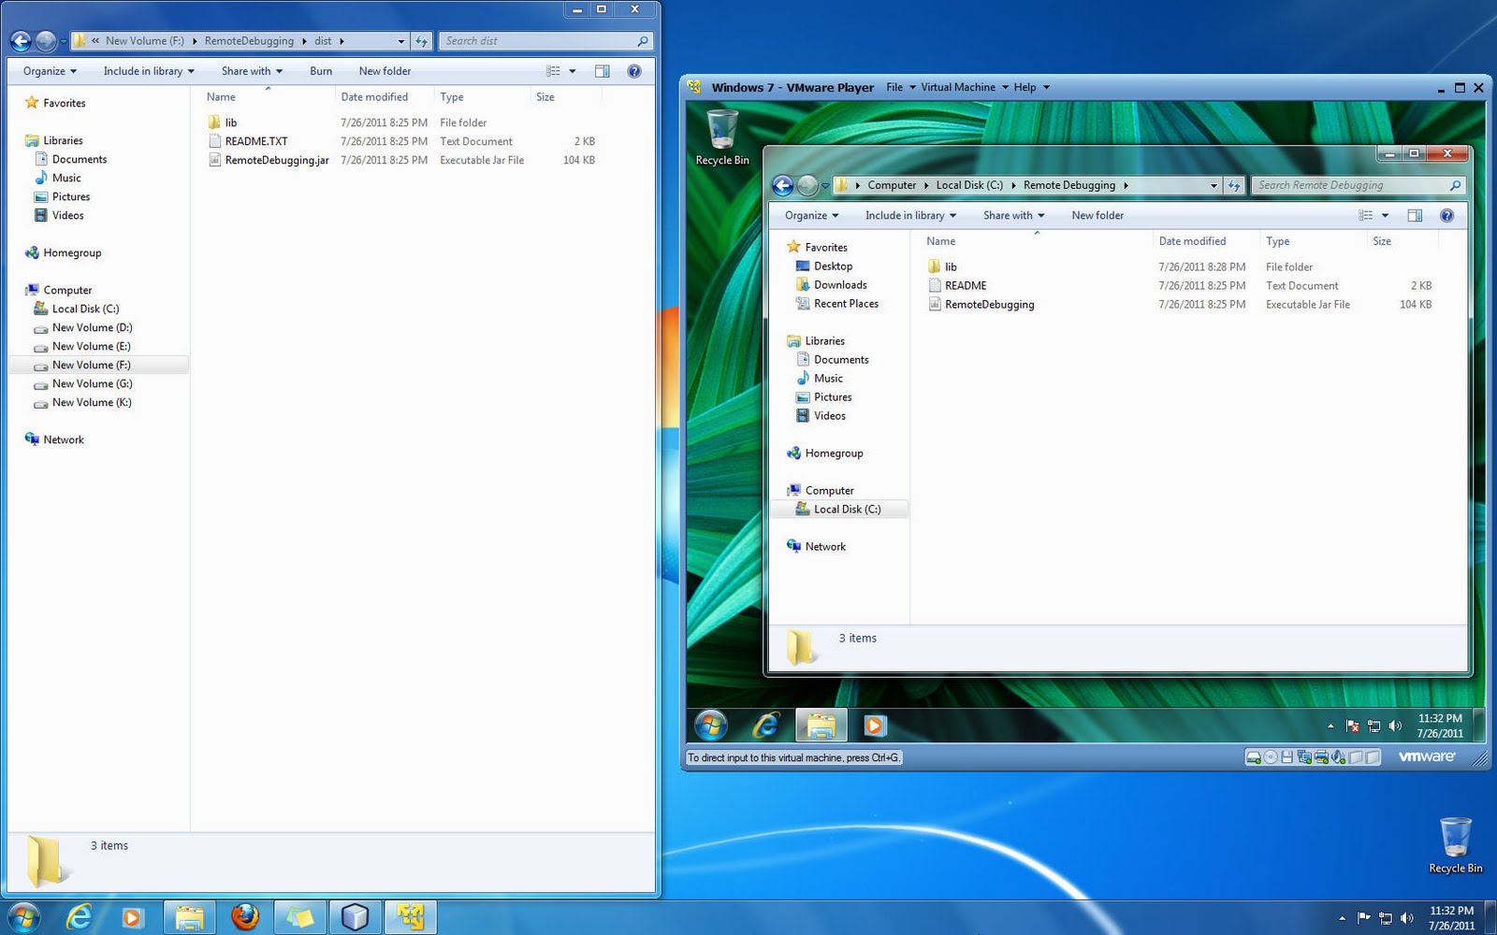
Task: Click the Action Center flag in the guest tray
Action: 1351,726
